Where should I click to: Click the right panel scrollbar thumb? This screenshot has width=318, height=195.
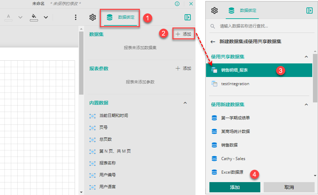(315, 78)
